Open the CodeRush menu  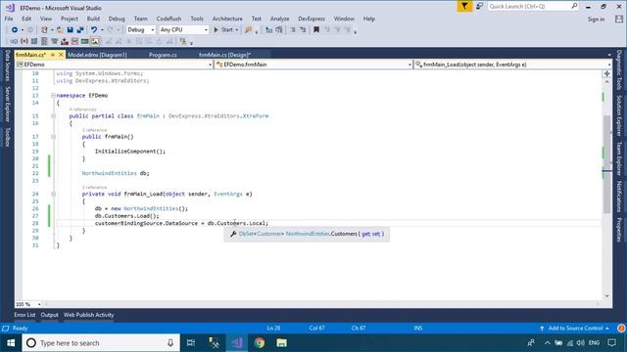click(169, 19)
